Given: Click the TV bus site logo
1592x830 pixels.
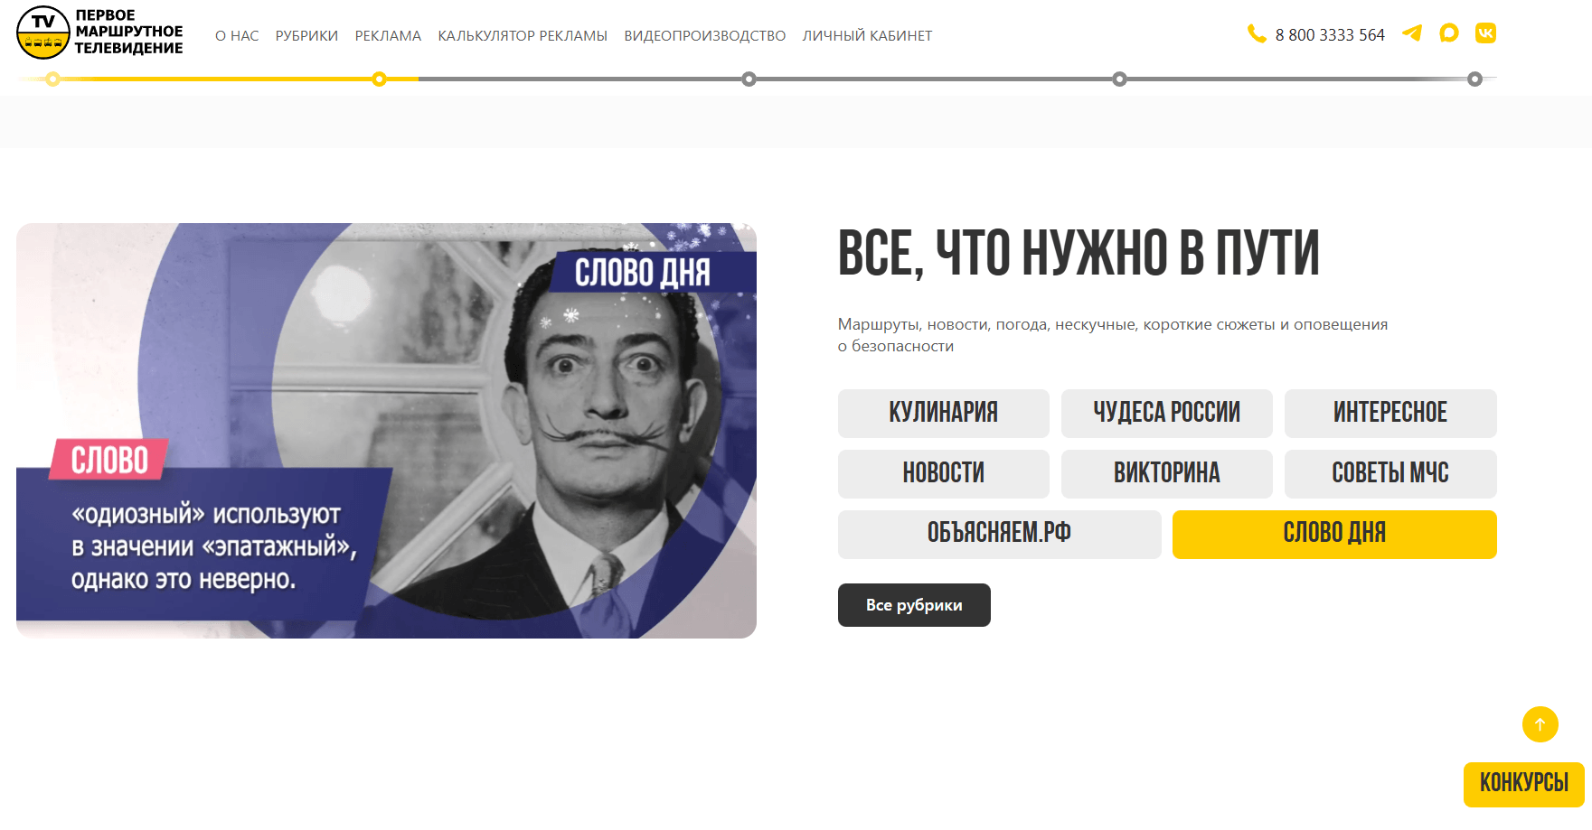Looking at the screenshot, I should tap(100, 33).
